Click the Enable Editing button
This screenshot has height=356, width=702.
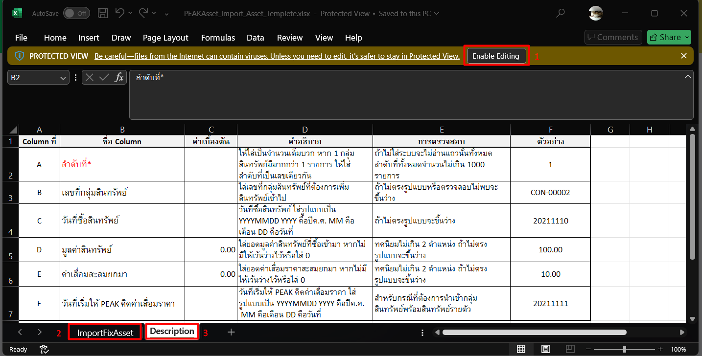click(496, 56)
